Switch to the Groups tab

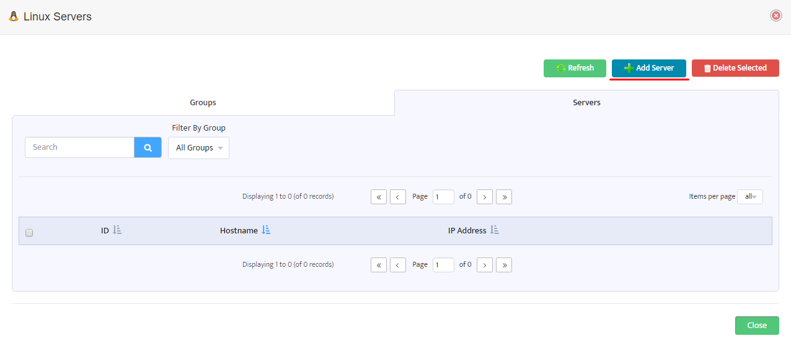tap(203, 103)
